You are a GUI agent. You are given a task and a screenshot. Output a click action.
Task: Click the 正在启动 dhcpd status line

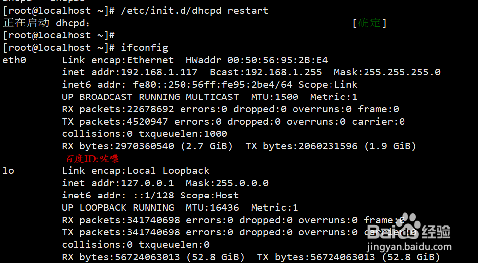tap(46, 23)
